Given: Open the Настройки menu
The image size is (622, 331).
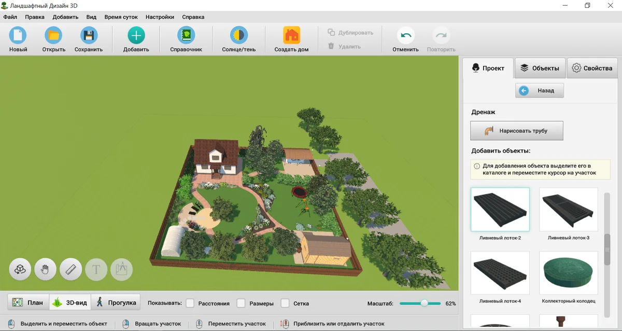Looking at the screenshot, I should pyautogui.click(x=160, y=17).
